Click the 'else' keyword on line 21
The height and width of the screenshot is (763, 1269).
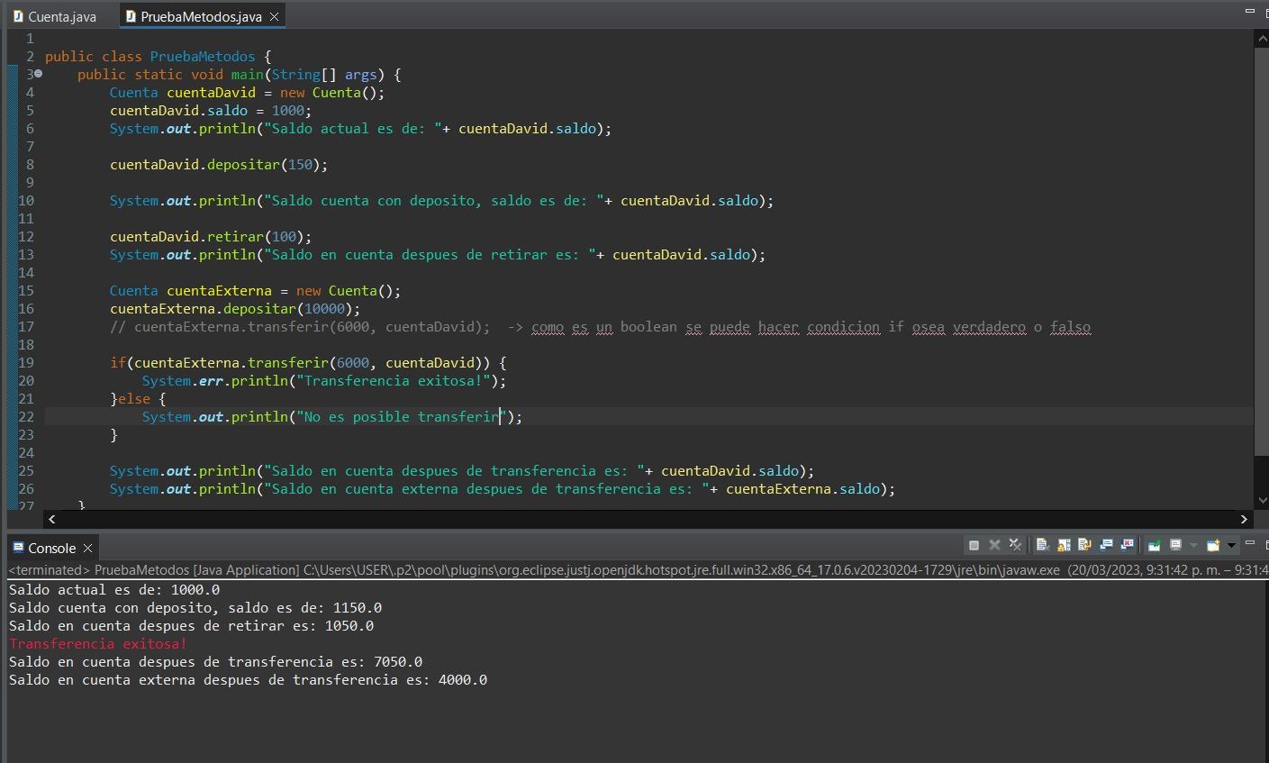point(133,398)
